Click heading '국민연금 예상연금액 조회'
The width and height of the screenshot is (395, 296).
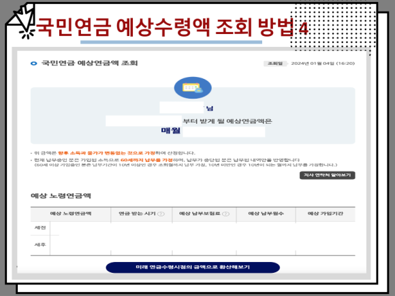tap(89, 63)
